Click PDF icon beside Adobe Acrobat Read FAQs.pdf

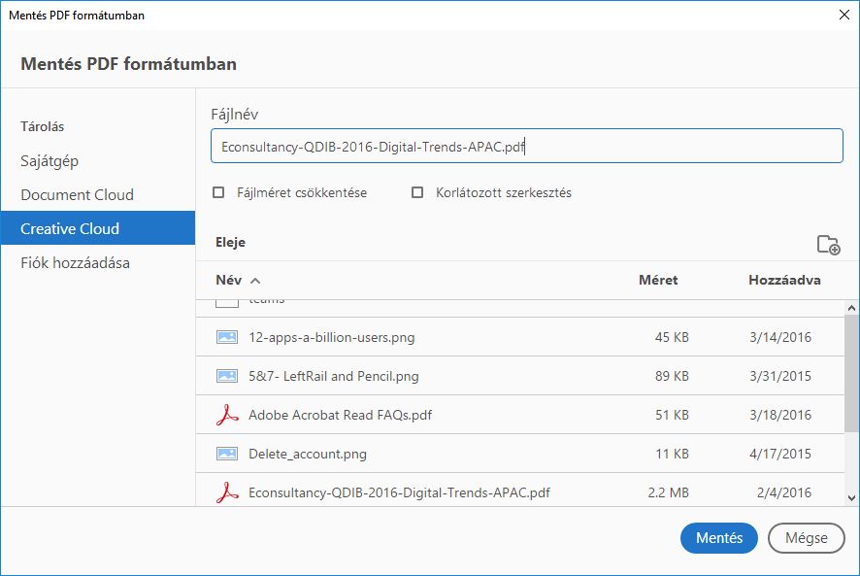pos(226,415)
